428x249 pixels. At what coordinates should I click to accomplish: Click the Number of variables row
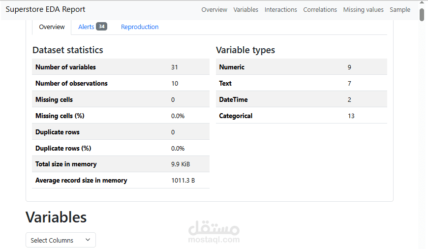(121, 67)
